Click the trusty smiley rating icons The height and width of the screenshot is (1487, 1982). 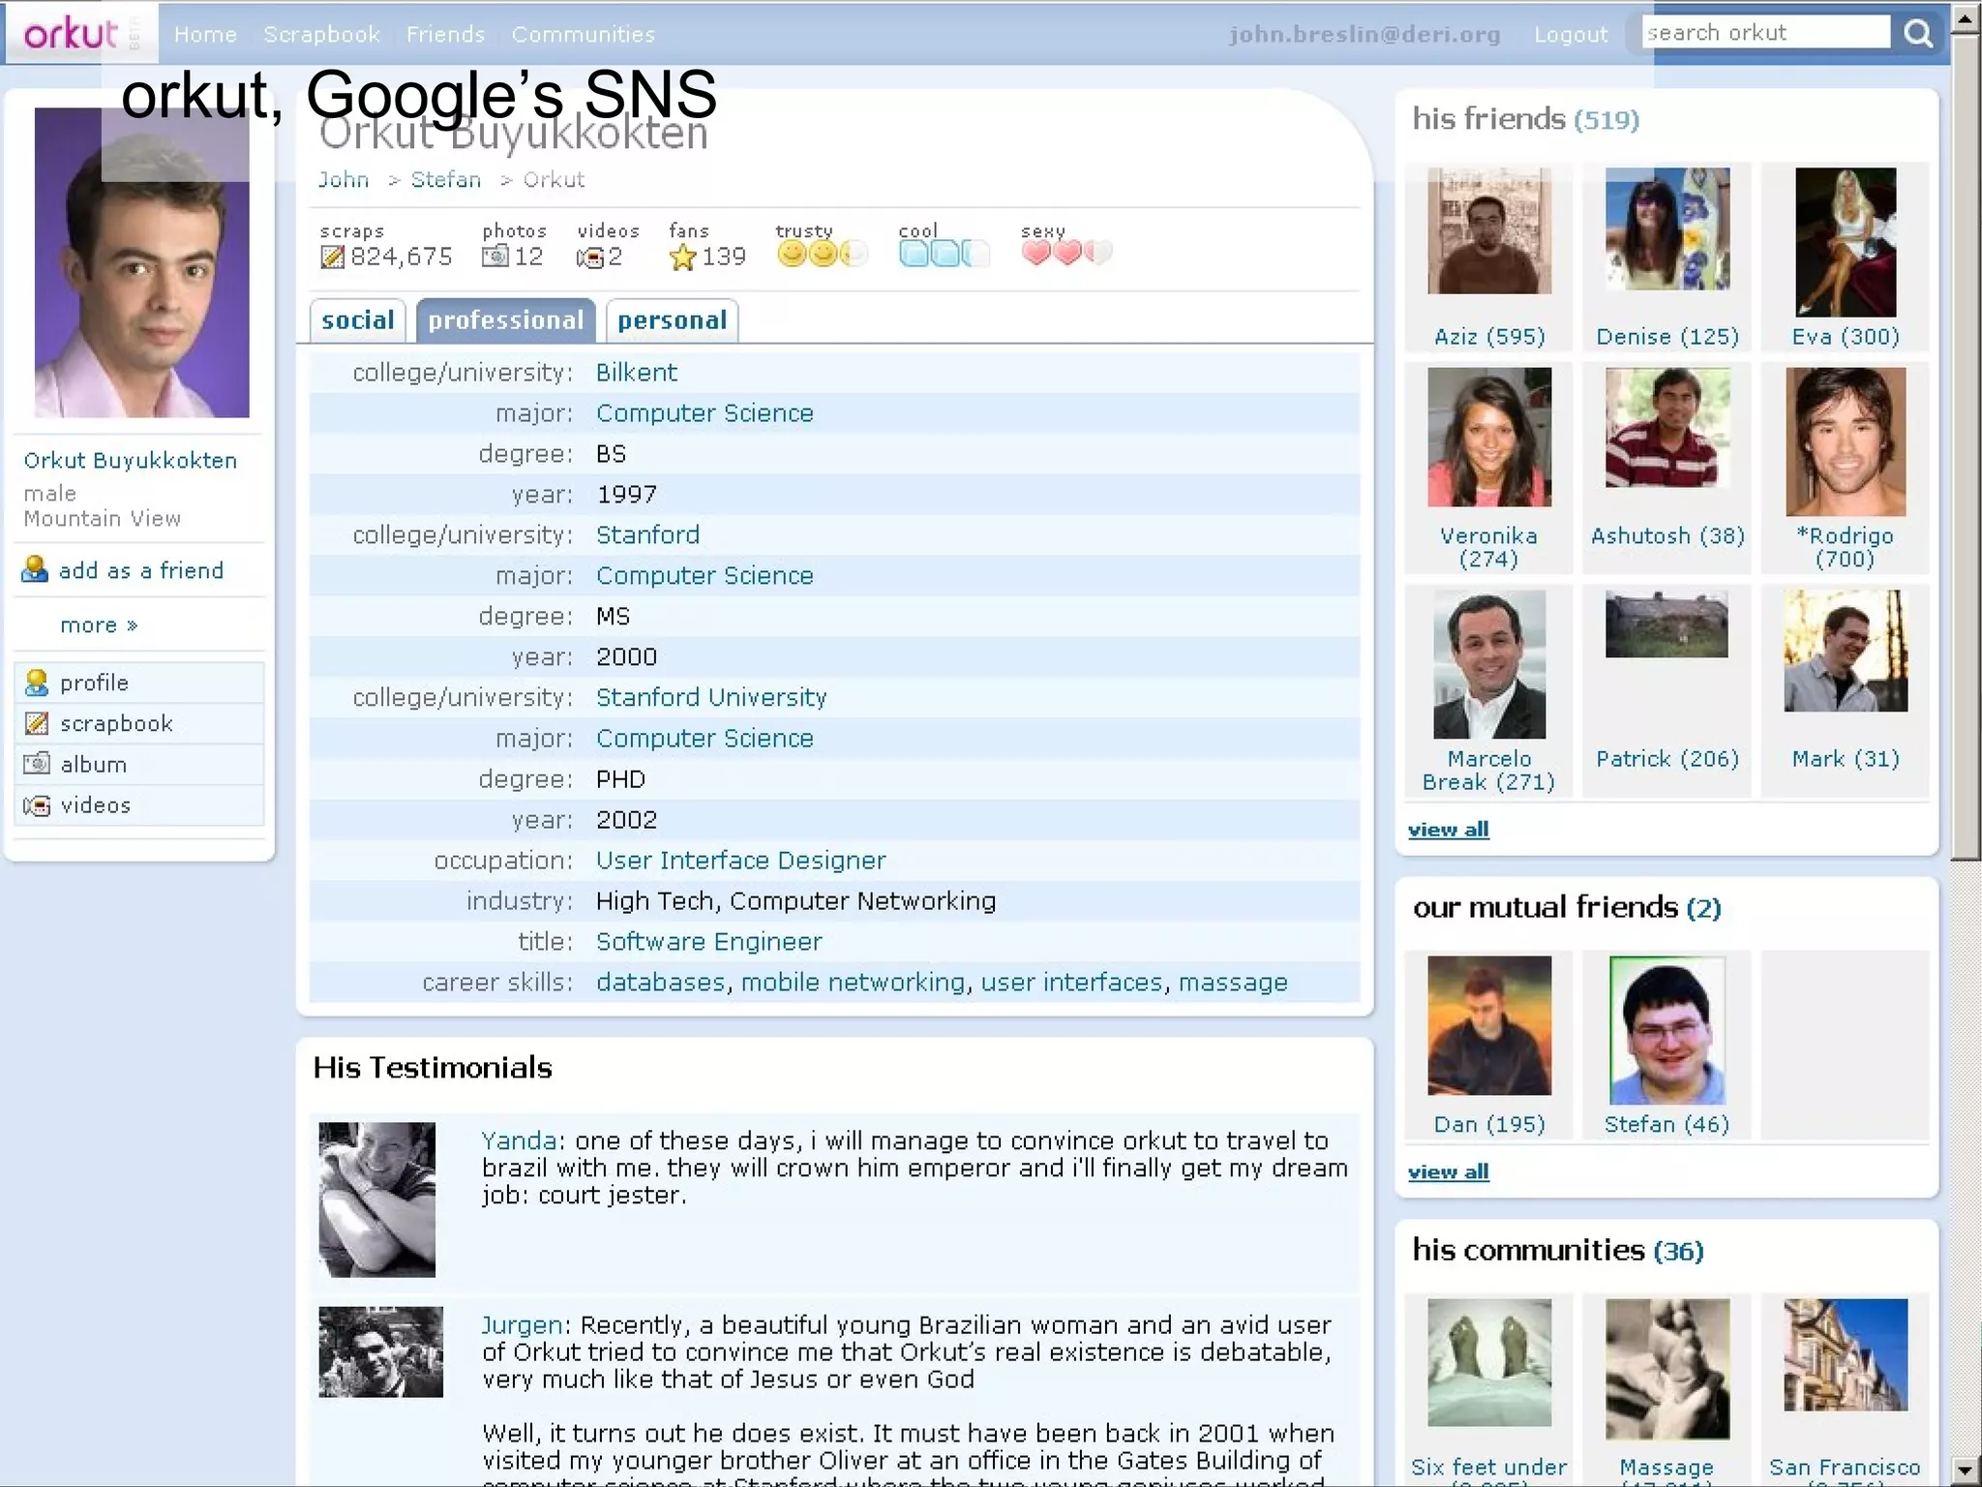(822, 254)
